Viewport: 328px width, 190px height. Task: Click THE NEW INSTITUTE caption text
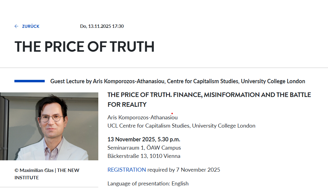pyautogui.click(x=27, y=177)
